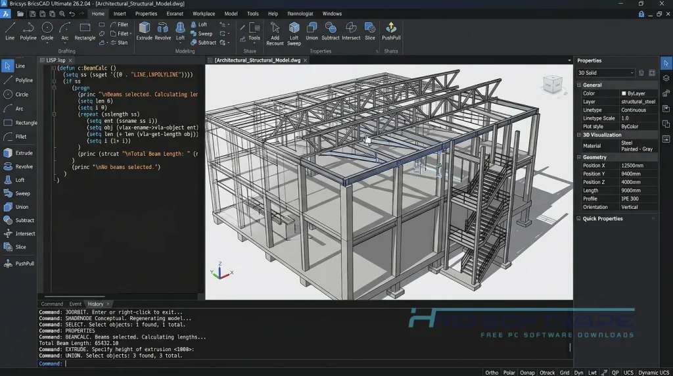
Task: Toggle Dynamic UCS in the status bar
Action: (x=654, y=373)
